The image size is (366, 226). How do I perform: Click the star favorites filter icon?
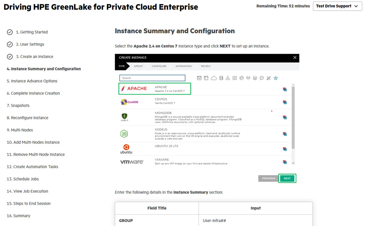tap(276, 78)
